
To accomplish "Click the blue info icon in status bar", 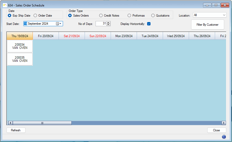I will 224,137.
